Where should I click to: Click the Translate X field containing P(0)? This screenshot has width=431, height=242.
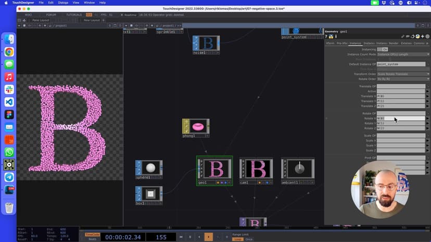(401, 96)
